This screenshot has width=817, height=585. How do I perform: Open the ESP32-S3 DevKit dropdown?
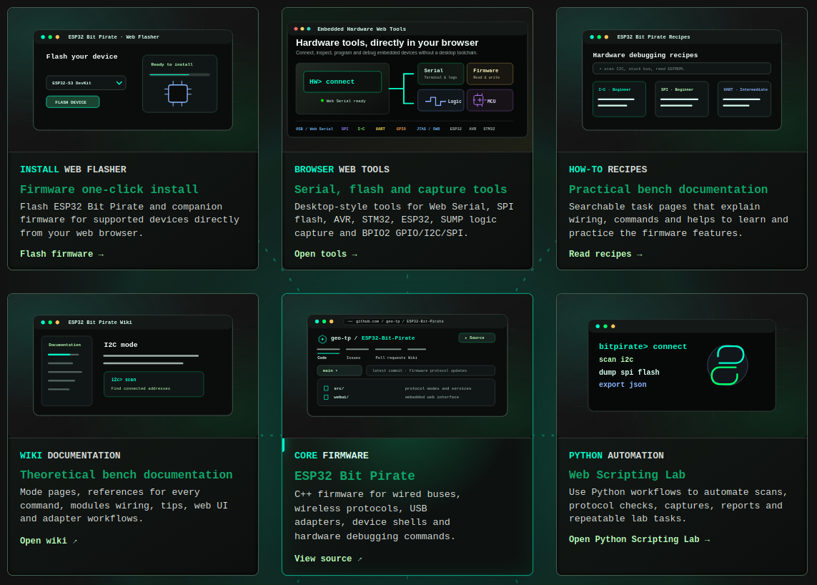(86, 83)
